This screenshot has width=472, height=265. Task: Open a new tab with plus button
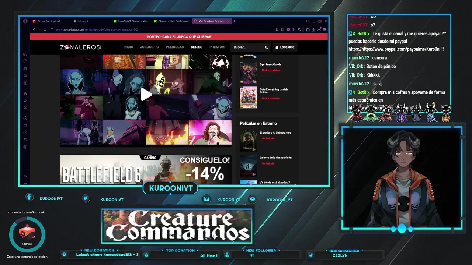(235, 21)
